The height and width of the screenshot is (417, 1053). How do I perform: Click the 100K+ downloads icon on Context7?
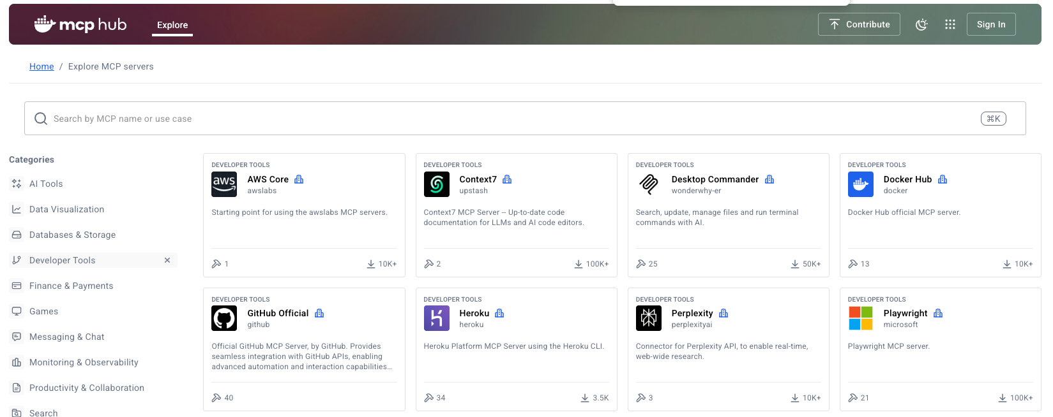click(x=579, y=263)
